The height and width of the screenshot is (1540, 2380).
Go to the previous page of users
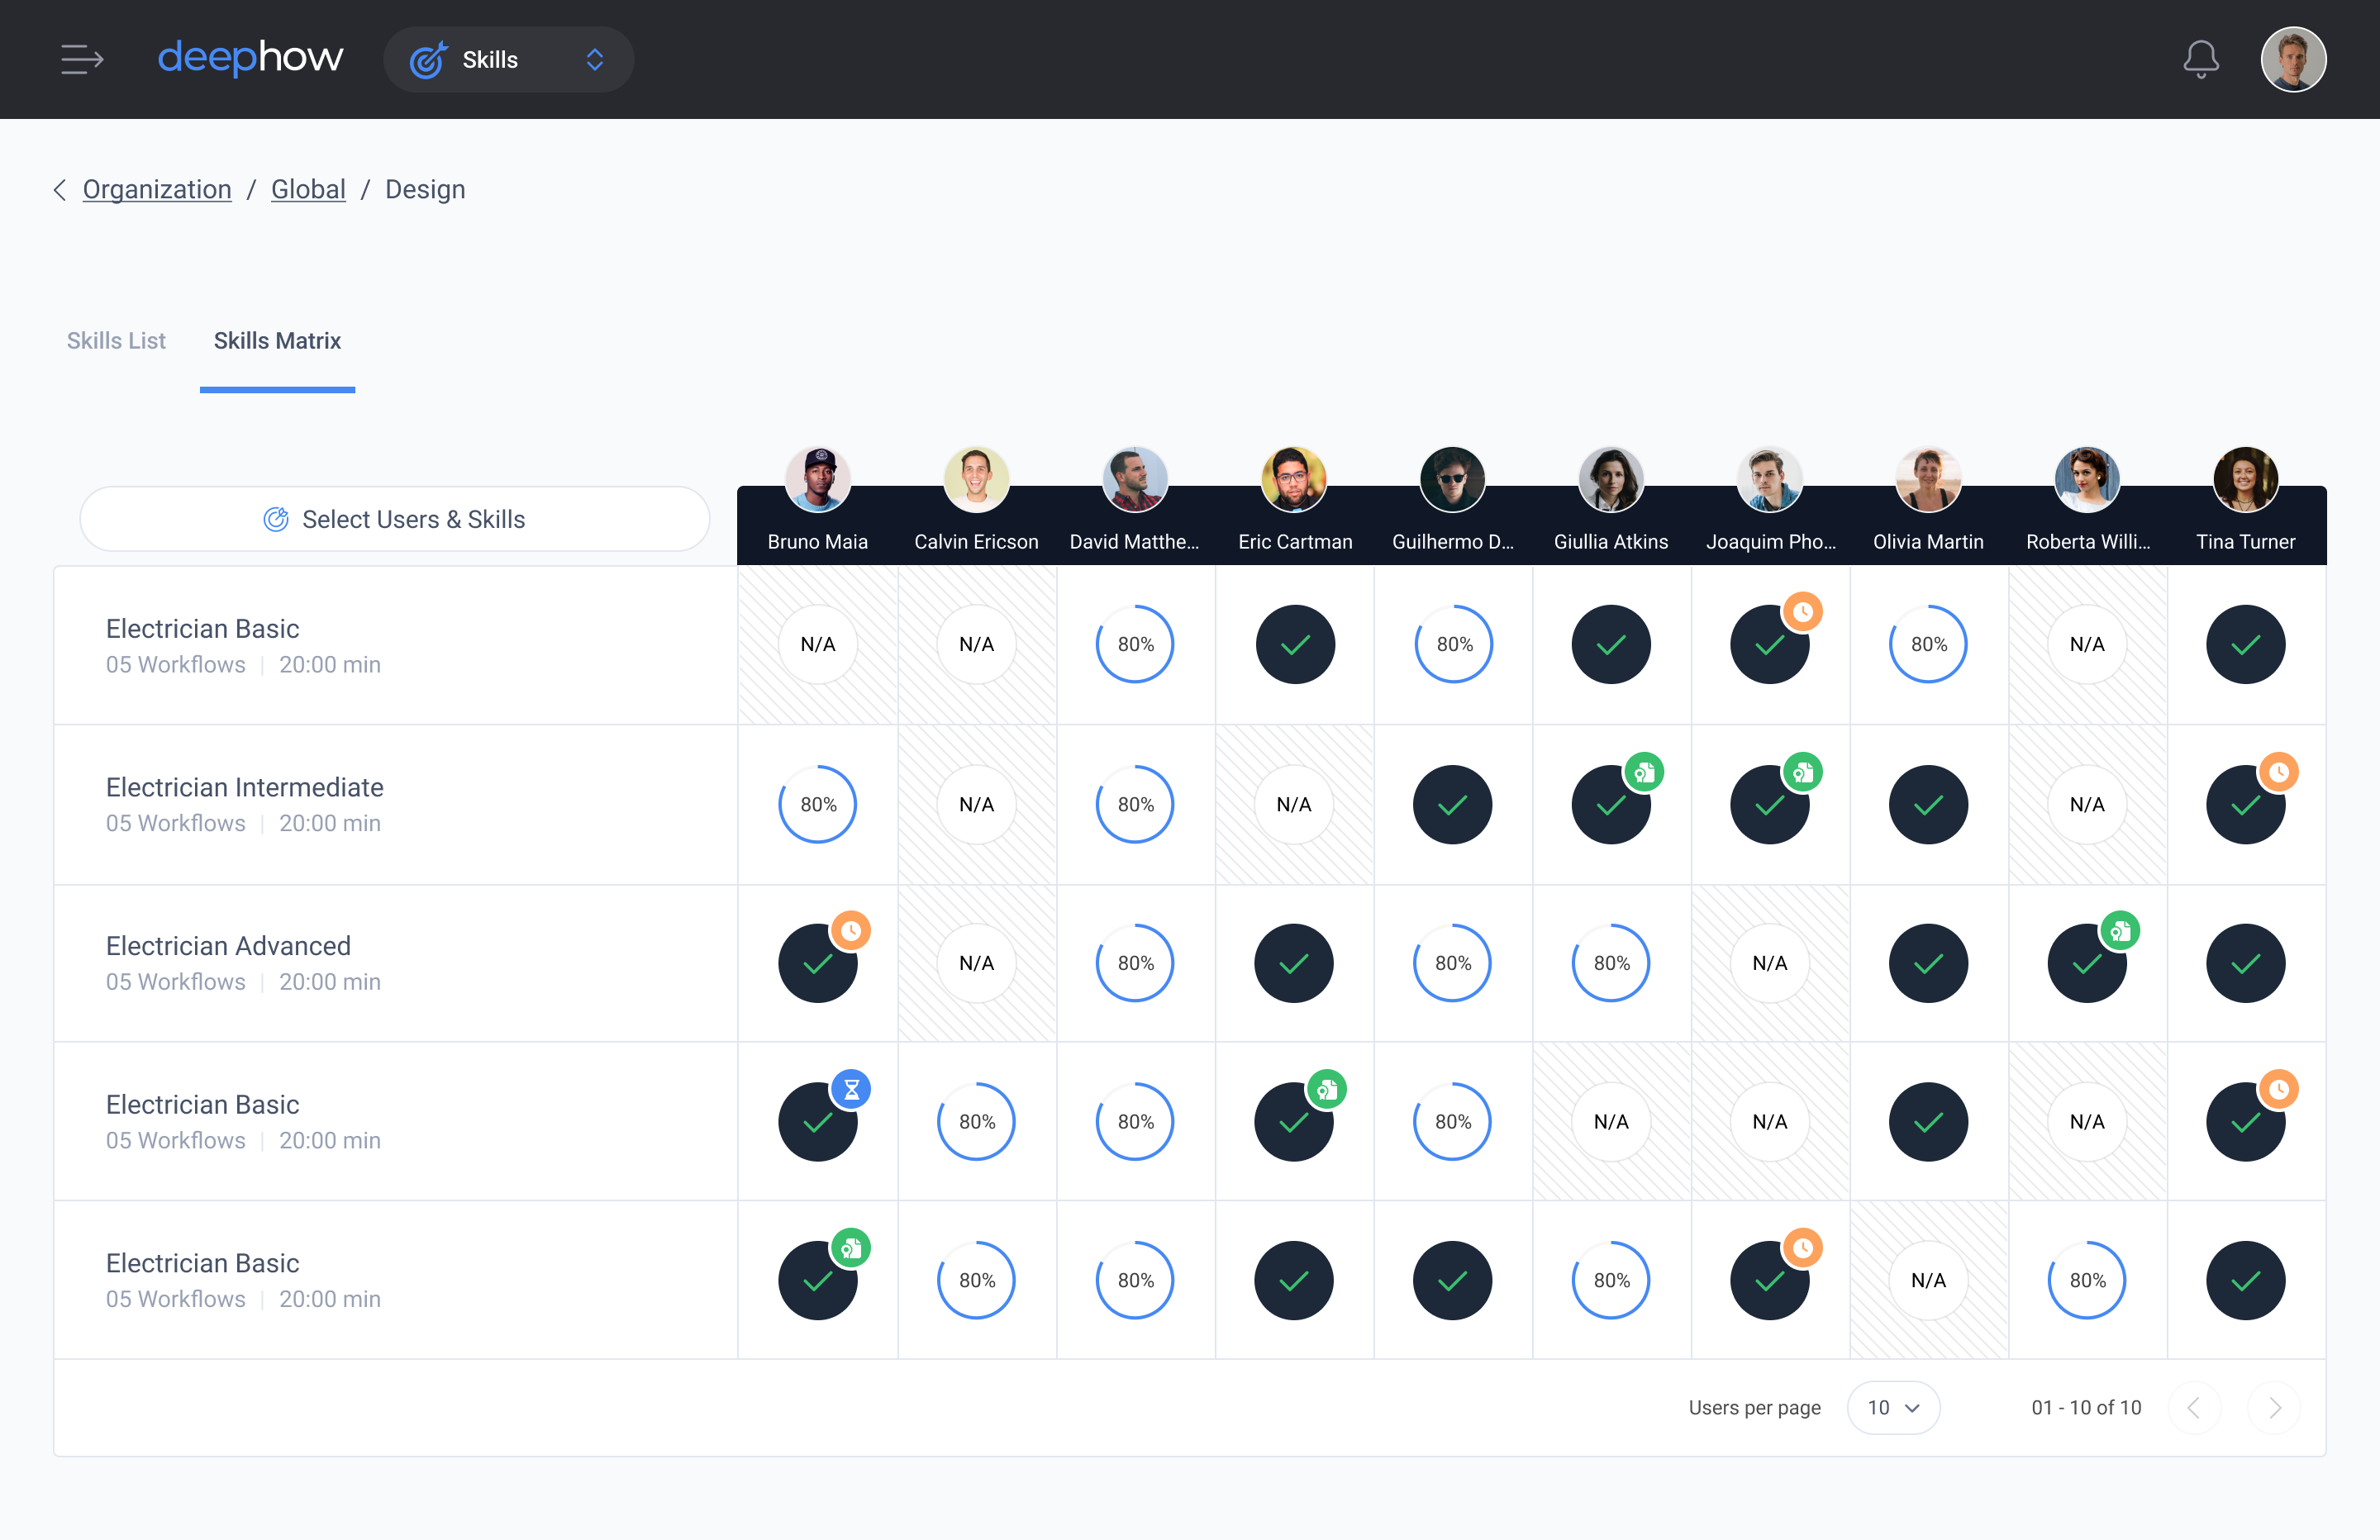coord(2194,1408)
